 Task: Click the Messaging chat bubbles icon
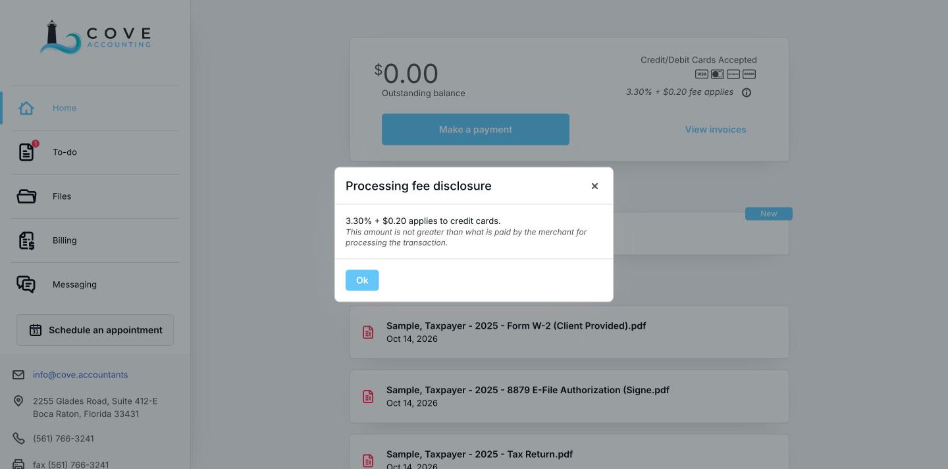pos(26,285)
